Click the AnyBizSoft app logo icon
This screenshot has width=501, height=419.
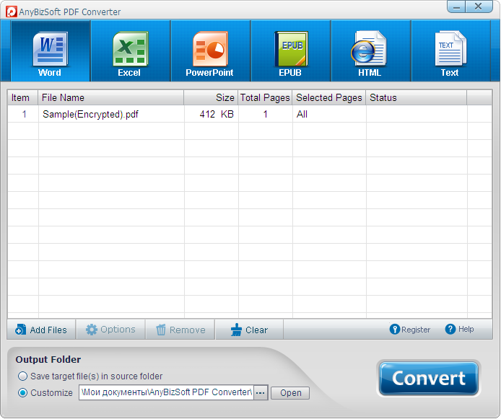12,12
